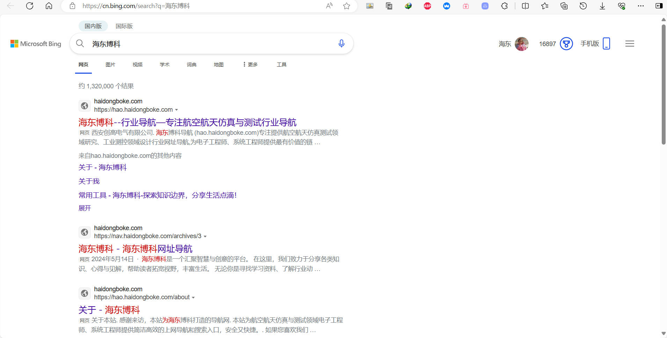Click the page vertical scrollbar thumb
The image size is (667, 338).
pos(664,84)
